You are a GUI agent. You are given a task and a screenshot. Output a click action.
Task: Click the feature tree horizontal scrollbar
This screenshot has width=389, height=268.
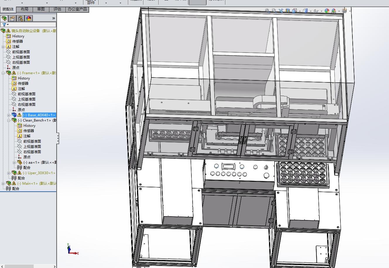[19, 266]
